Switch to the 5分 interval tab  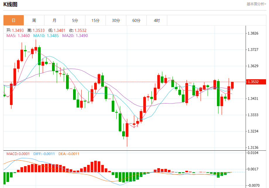click(75, 20)
